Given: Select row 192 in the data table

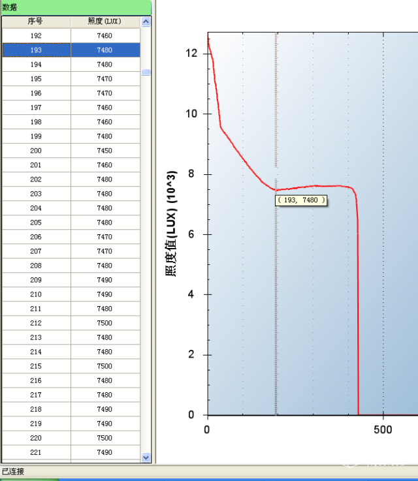Looking at the screenshot, I should (x=36, y=36).
